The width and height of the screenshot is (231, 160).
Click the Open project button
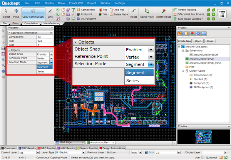point(198,41)
